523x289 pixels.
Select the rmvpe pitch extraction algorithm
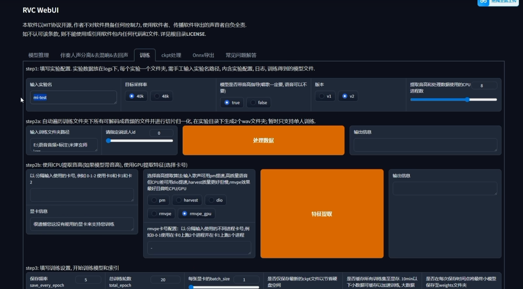161,214
